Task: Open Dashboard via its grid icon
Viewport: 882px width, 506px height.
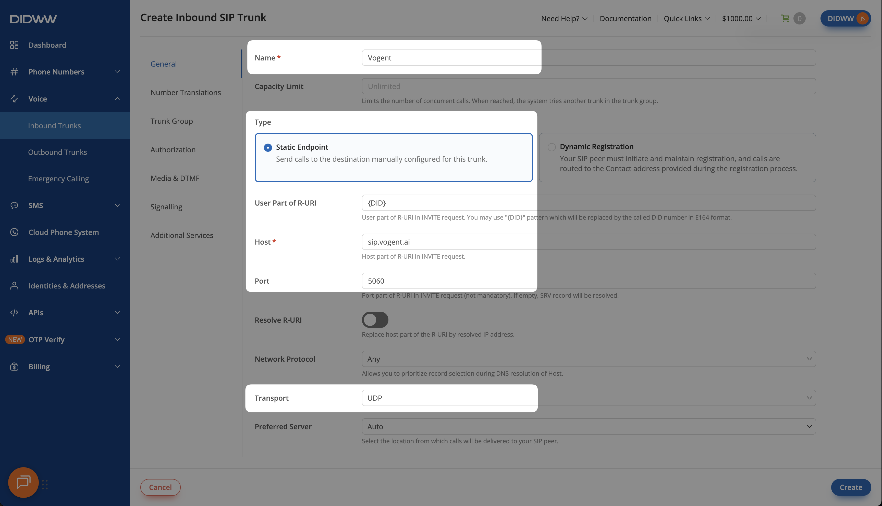Action: point(14,45)
